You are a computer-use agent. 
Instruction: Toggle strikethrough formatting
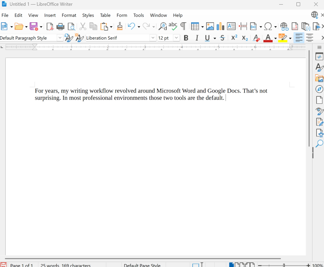pyautogui.click(x=222, y=38)
